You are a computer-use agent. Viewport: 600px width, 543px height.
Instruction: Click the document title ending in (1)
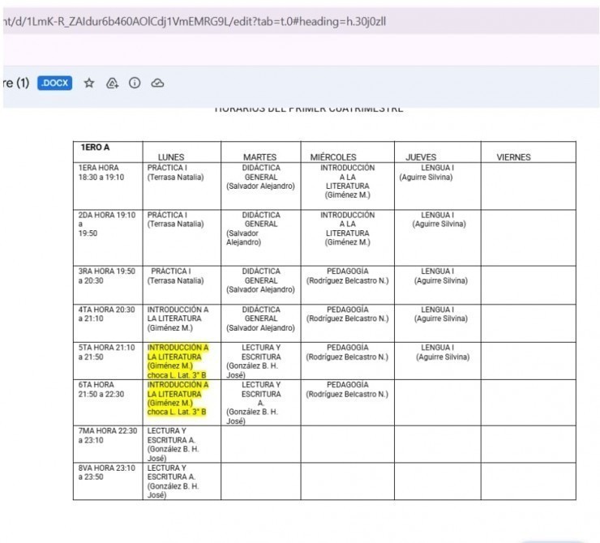click(16, 83)
